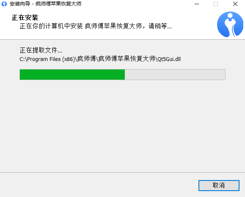Close the 安装向导 window
The image size is (245, 197).
235,4
